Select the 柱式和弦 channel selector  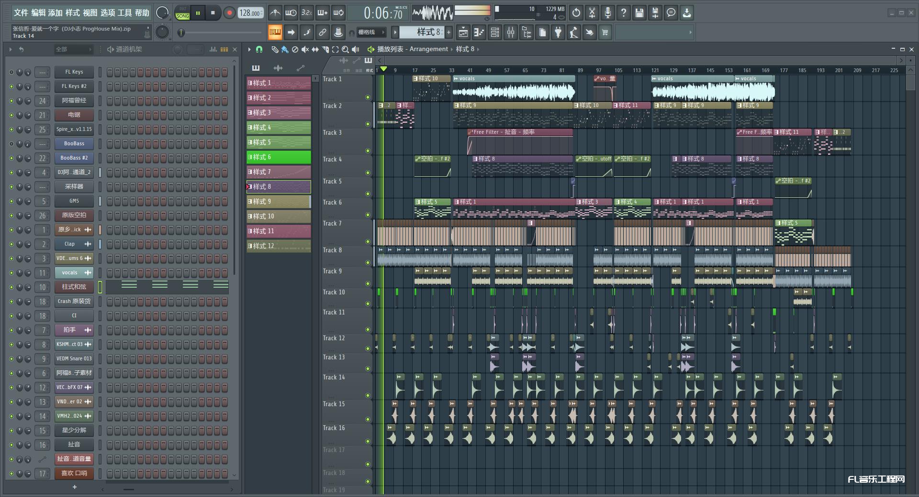click(100, 287)
